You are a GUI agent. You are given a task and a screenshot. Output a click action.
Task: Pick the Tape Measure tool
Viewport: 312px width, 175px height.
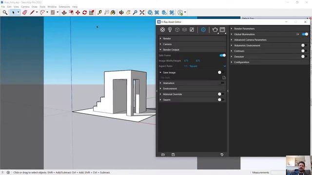(99, 13)
